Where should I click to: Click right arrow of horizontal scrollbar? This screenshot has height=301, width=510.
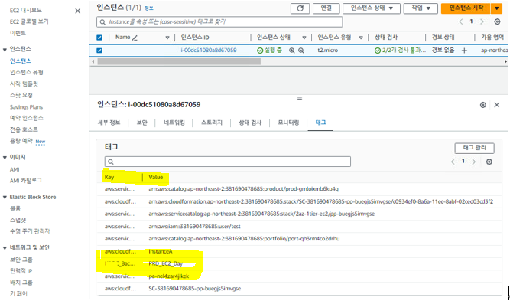(x=505, y=61)
